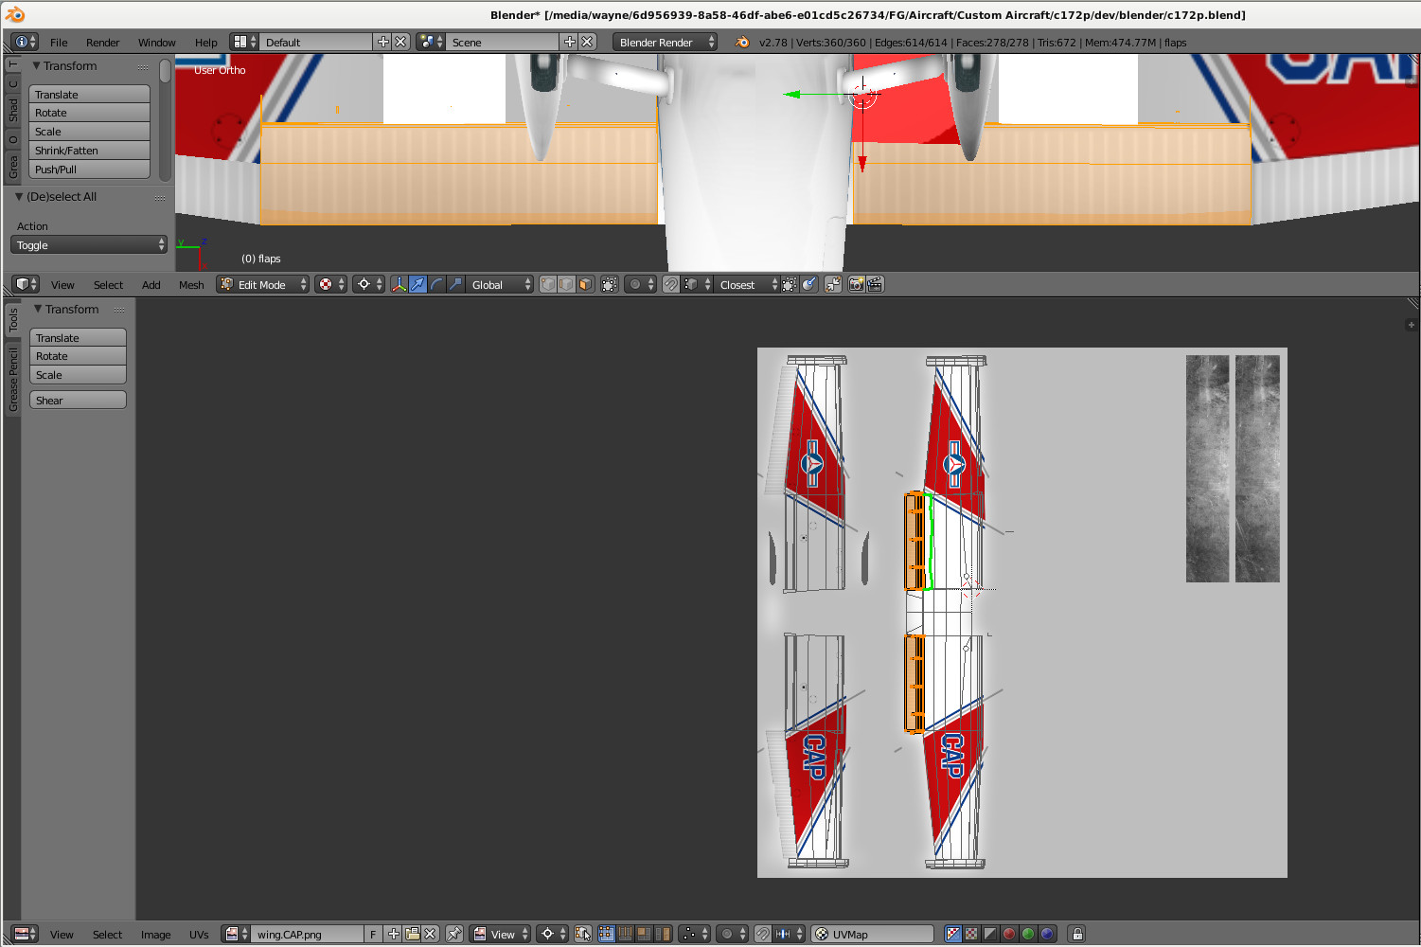Toggle color and alpha channel display
The height and width of the screenshot is (947, 1421).
(x=953, y=934)
